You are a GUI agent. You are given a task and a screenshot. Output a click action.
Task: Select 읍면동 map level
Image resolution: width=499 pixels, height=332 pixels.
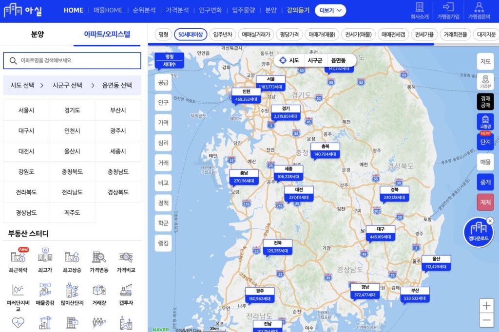click(x=338, y=60)
